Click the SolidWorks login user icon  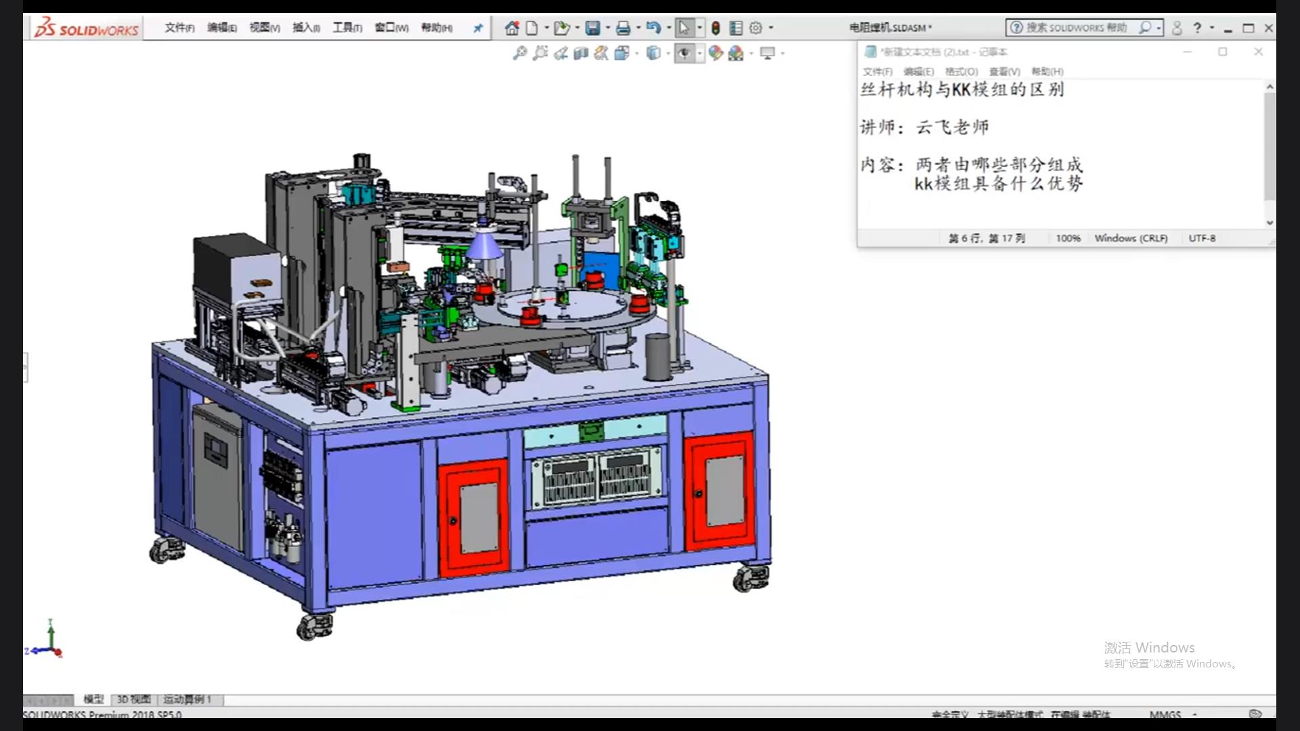(1177, 28)
